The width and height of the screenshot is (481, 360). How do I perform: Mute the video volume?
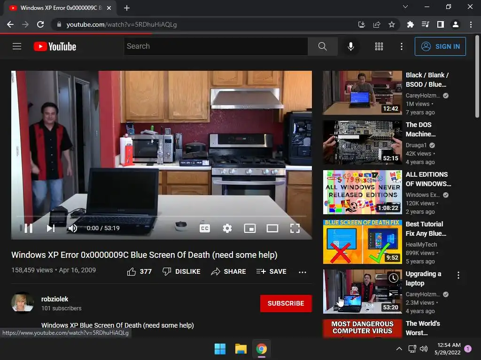73,228
